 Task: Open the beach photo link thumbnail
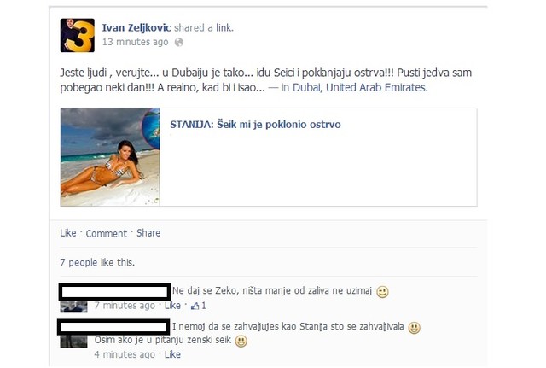(x=110, y=157)
